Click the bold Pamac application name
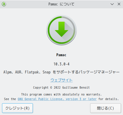123x115 pixels. (61, 55)
